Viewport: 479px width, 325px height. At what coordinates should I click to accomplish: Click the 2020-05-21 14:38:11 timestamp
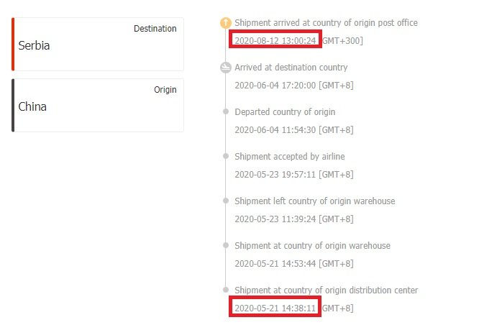275,308
